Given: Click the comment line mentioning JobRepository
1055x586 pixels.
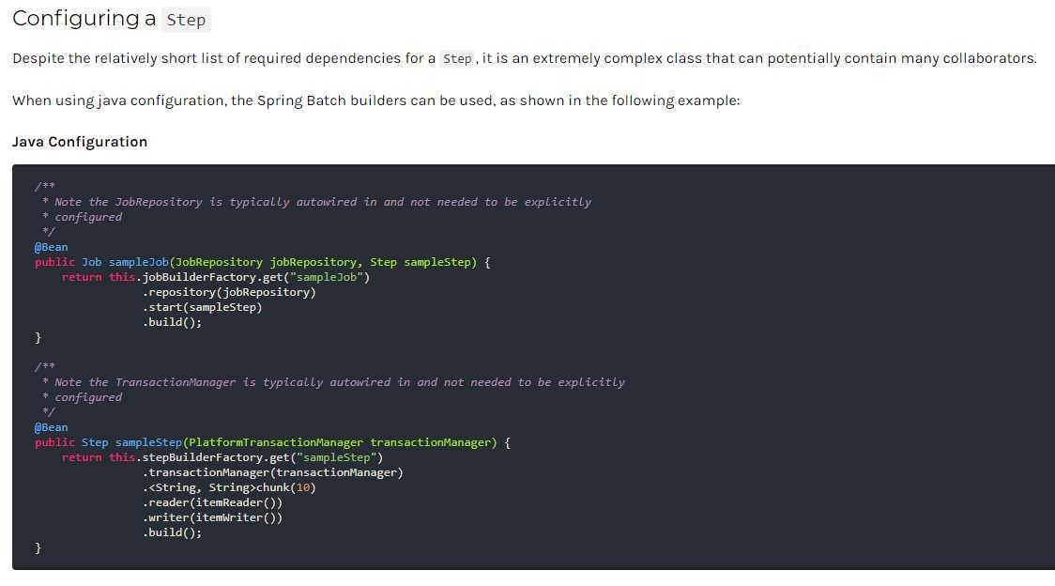Looking at the screenshot, I should [316, 202].
